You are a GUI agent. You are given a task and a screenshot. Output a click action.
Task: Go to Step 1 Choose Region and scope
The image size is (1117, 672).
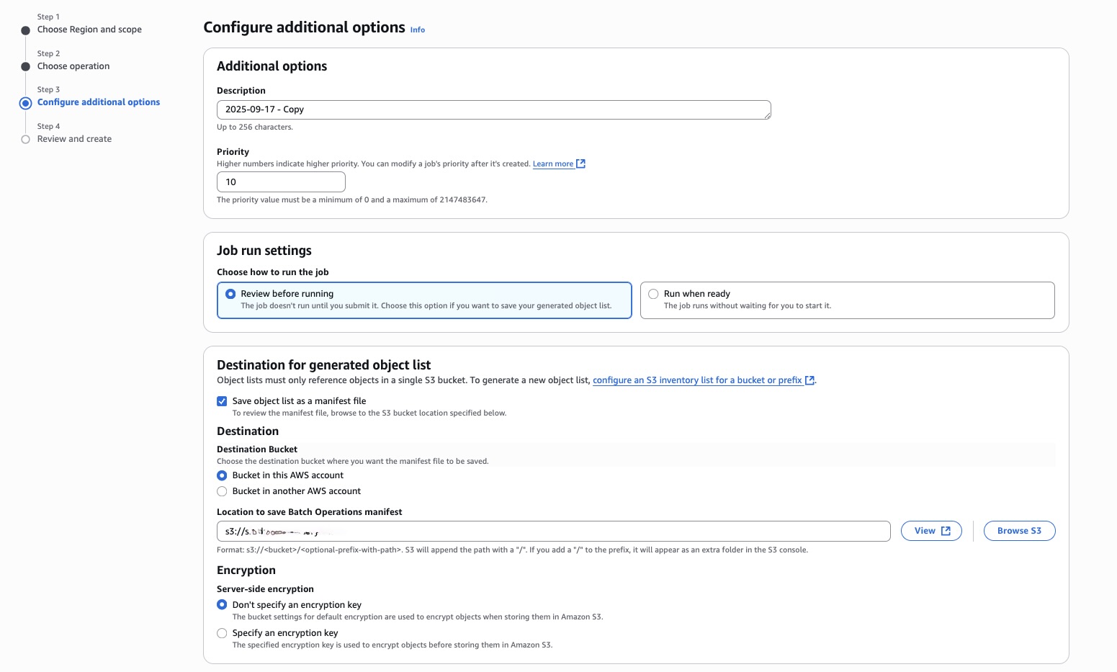point(89,30)
